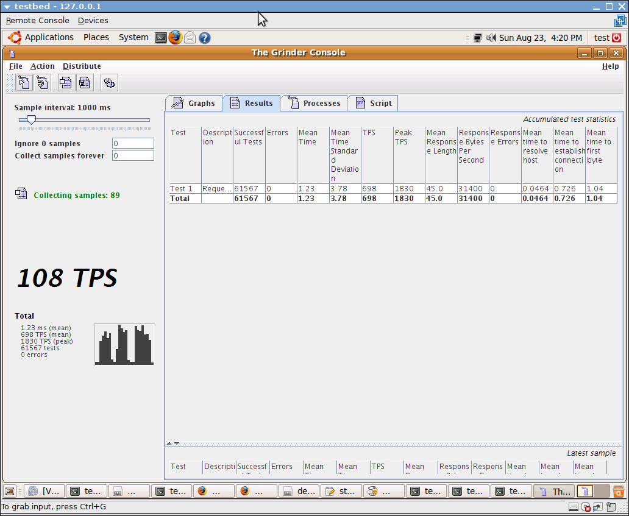This screenshot has height=516, width=629.
Task: Select the Results tab
Action: 252,103
